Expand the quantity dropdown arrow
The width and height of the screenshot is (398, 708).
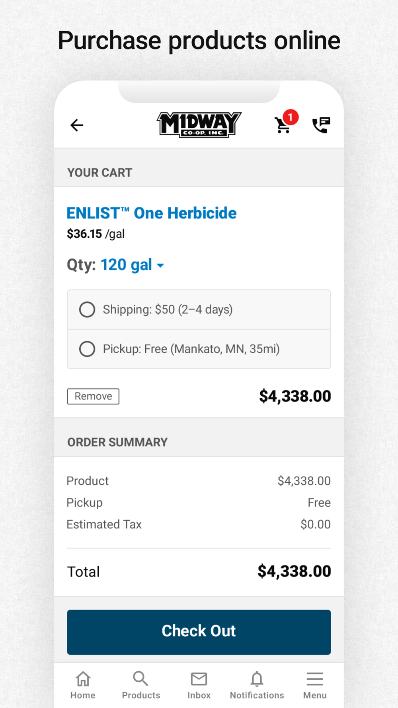(x=160, y=266)
